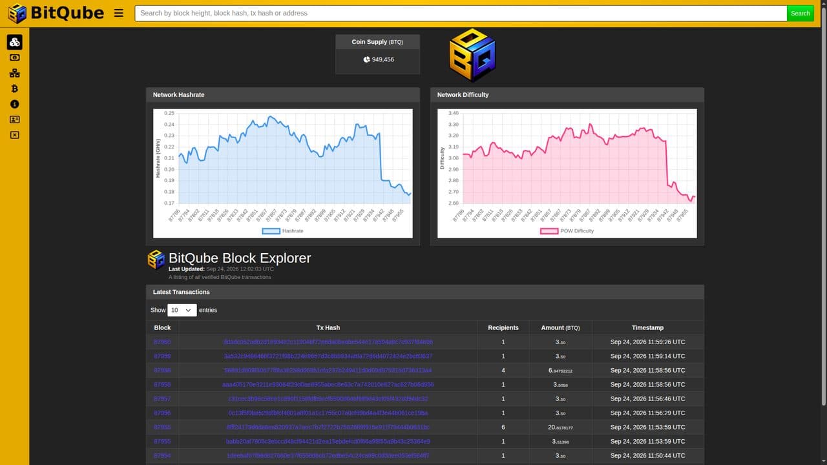Open transaction hash starting 8ff24179
Viewport: 827px width, 465px height.
click(328, 427)
